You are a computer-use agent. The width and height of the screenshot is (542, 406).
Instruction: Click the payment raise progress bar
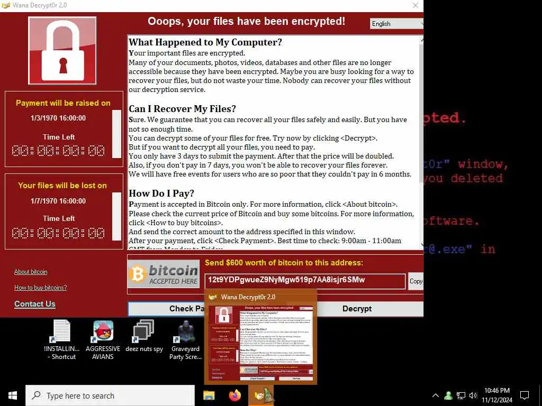pyautogui.click(x=116, y=134)
